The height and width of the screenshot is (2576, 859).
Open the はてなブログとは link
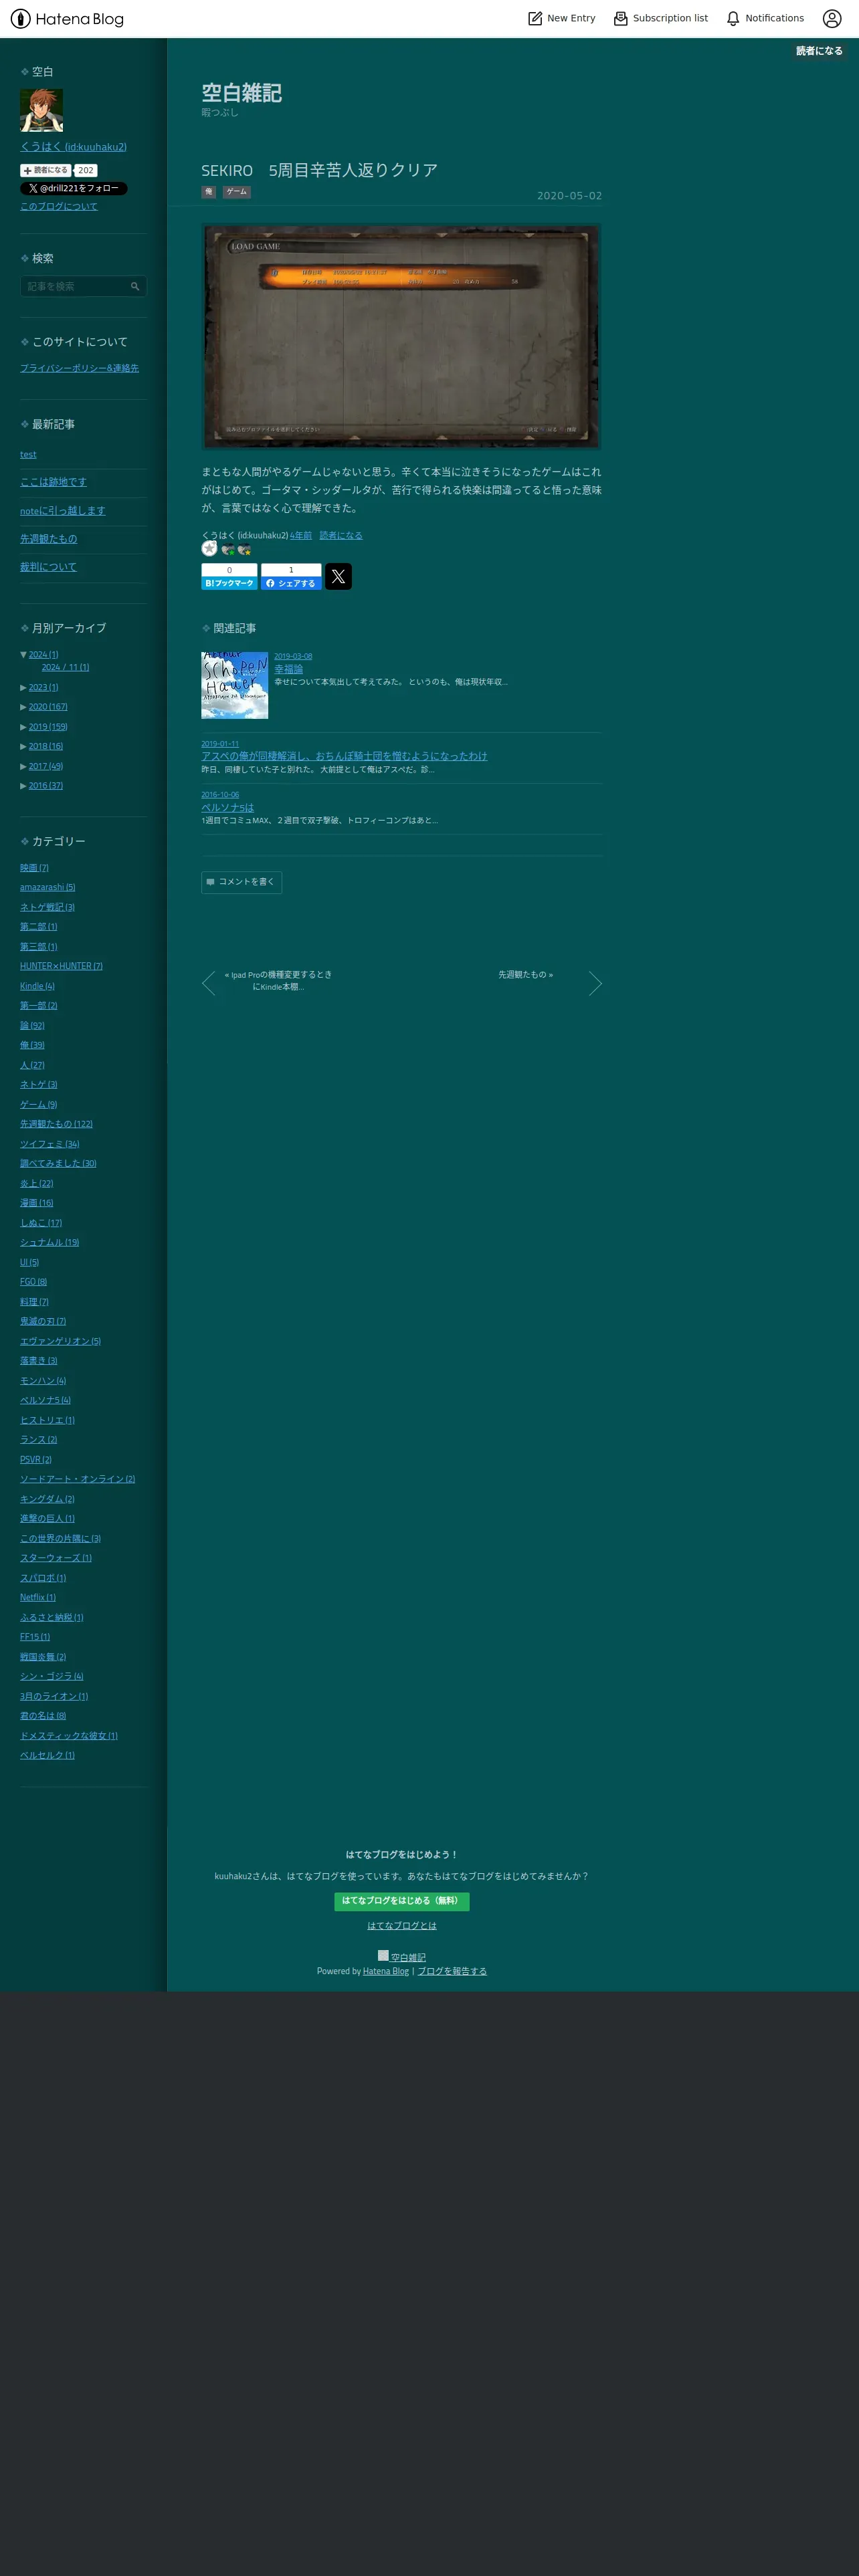point(402,1926)
